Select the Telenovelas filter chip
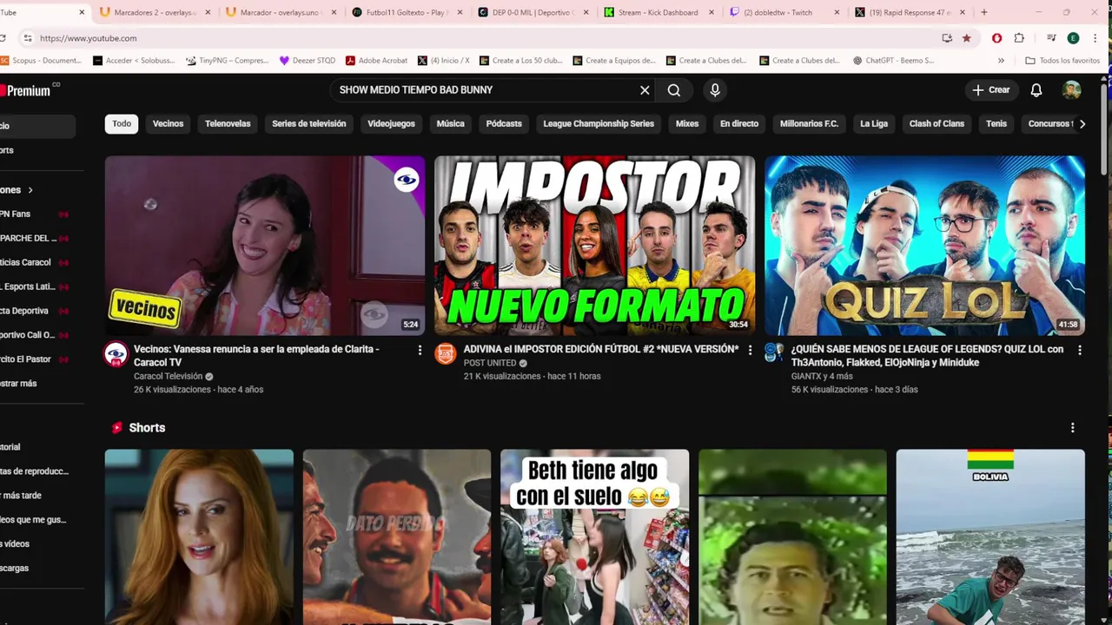Screen dimensions: 1112x625 tap(228, 124)
